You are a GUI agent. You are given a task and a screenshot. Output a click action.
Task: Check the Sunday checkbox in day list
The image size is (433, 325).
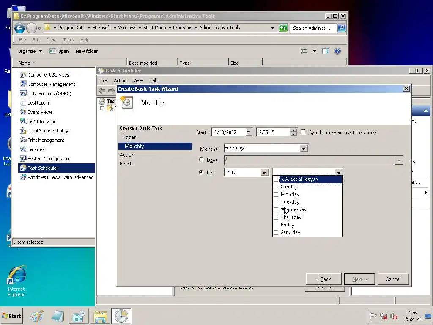pos(276,187)
